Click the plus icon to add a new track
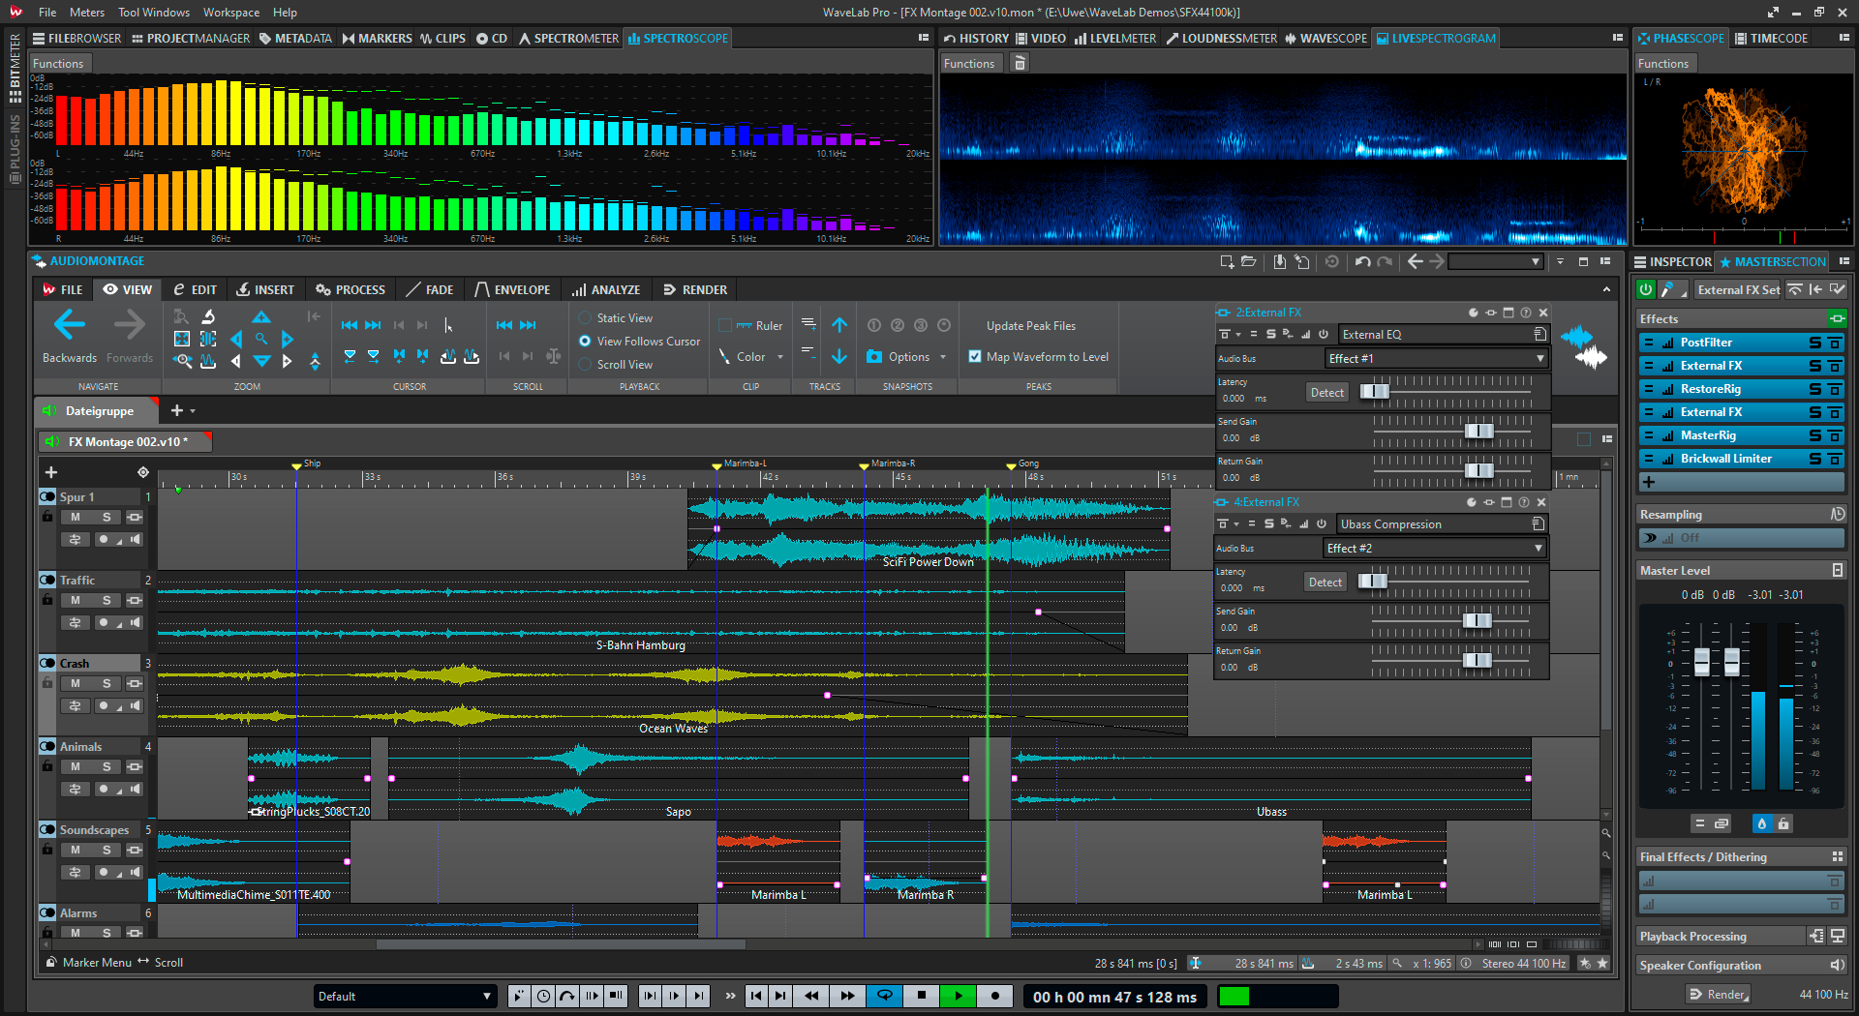This screenshot has height=1016, width=1859. click(x=49, y=472)
